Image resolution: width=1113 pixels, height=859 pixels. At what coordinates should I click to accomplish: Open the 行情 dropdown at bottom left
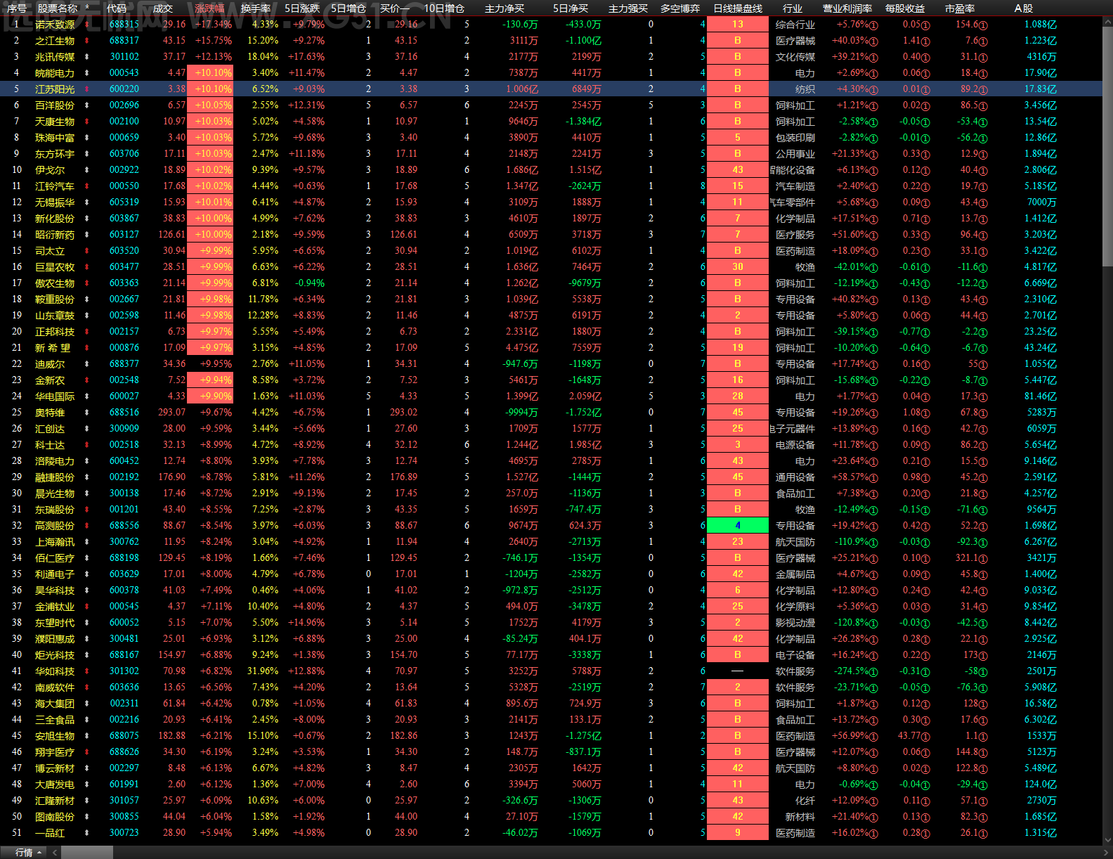pos(29,853)
